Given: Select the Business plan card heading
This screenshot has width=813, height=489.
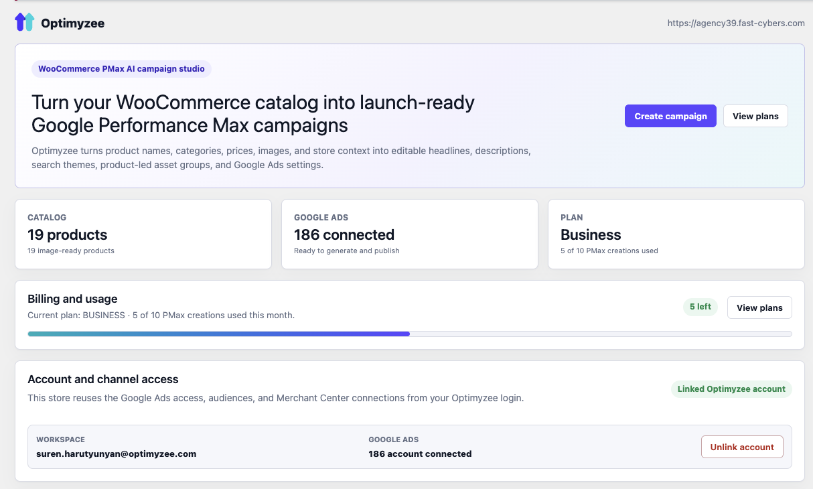Looking at the screenshot, I should click(591, 234).
